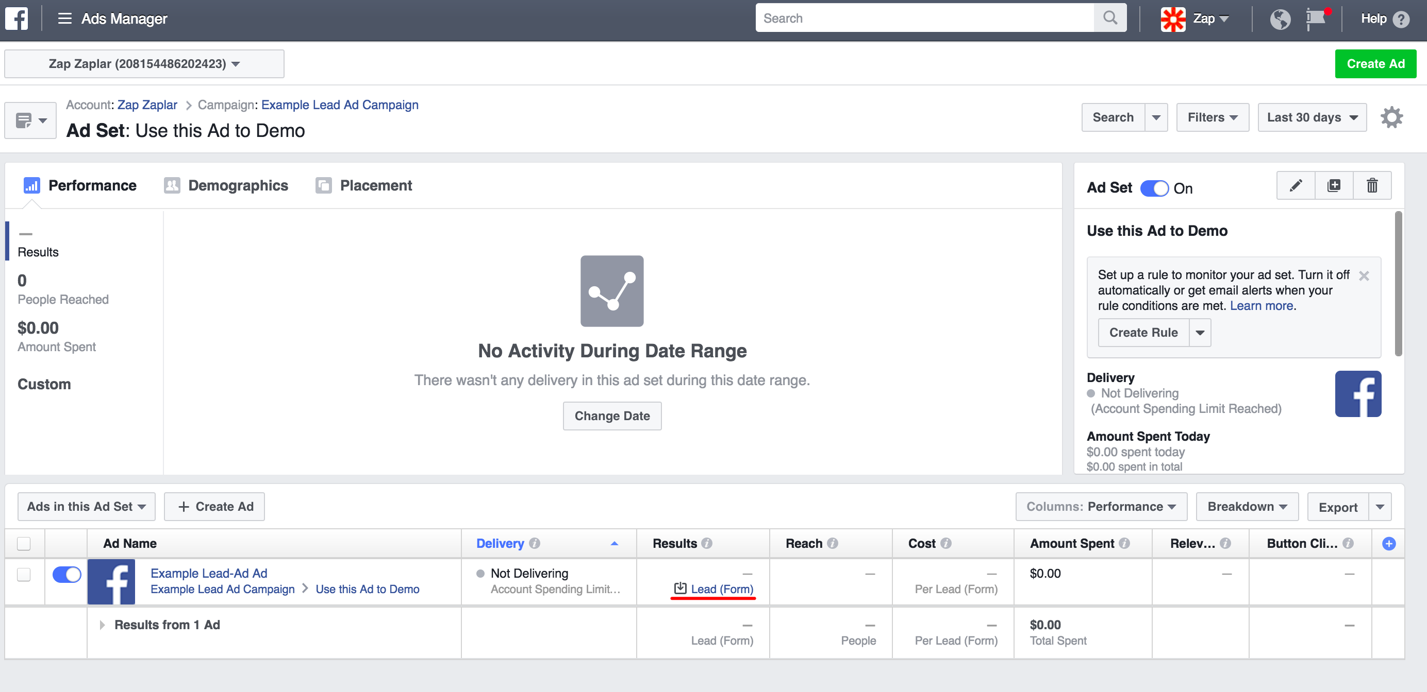The width and height of the screenshot is (1427, 692).
Task: Open the Export dropdown arrow
Action: pos(1380,507)
